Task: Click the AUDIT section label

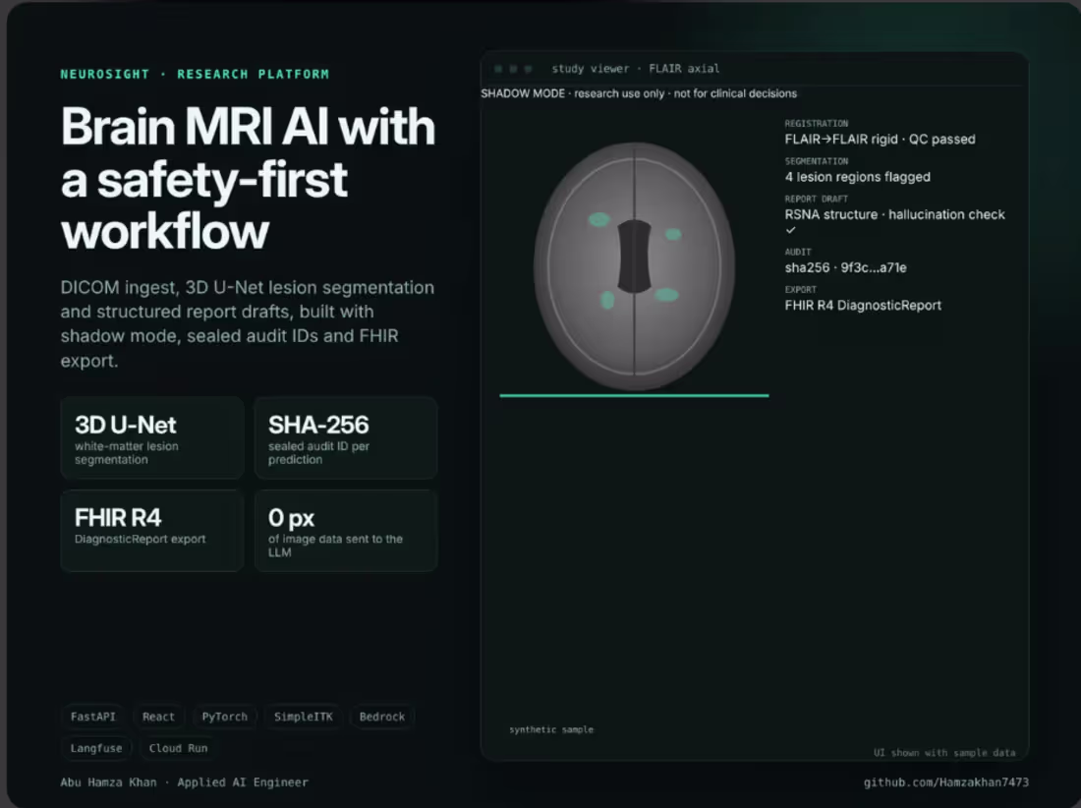Action: [x=798, y=253]
